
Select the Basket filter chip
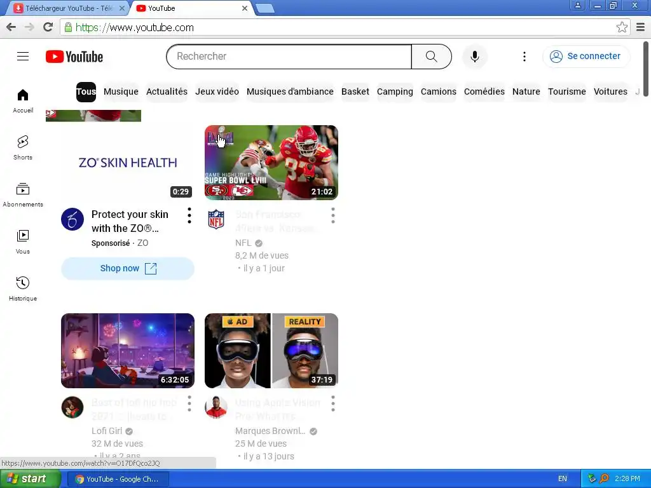point(355,91)
